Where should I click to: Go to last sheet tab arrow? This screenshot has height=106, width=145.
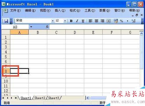pos(16,98)
